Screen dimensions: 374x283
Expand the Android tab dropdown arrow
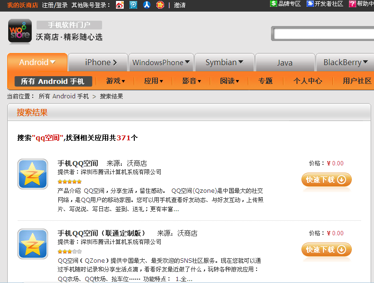click(x=53, y=62)
